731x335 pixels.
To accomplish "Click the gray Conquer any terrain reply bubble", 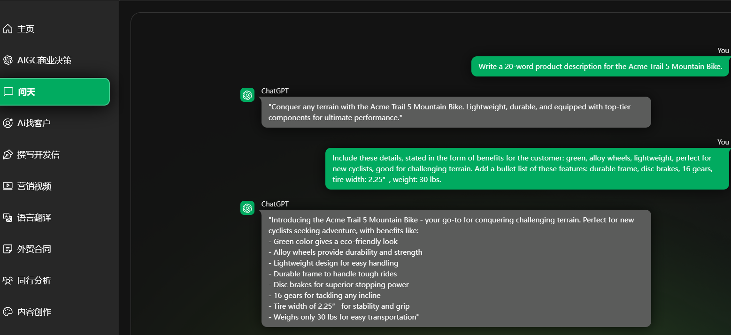I will pos(456,112).
